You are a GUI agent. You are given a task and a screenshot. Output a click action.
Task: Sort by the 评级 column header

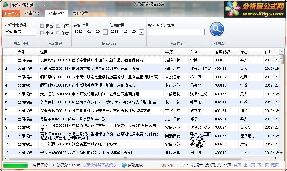pyautogui.click(x=251, y=52)
